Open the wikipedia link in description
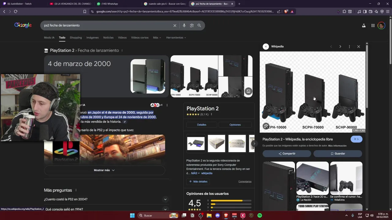 (x=207, y=173)
